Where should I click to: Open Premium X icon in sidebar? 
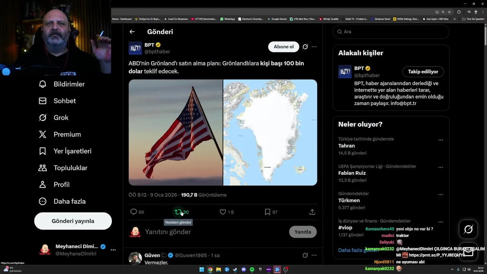tap(43, 134)
